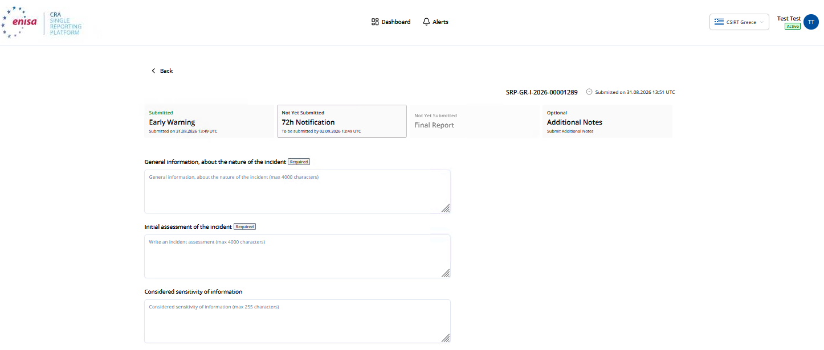Grab the Considered sensitivity textarea resize handle
This screenshot has width=824, height=350.
click(x=446, y=338)
